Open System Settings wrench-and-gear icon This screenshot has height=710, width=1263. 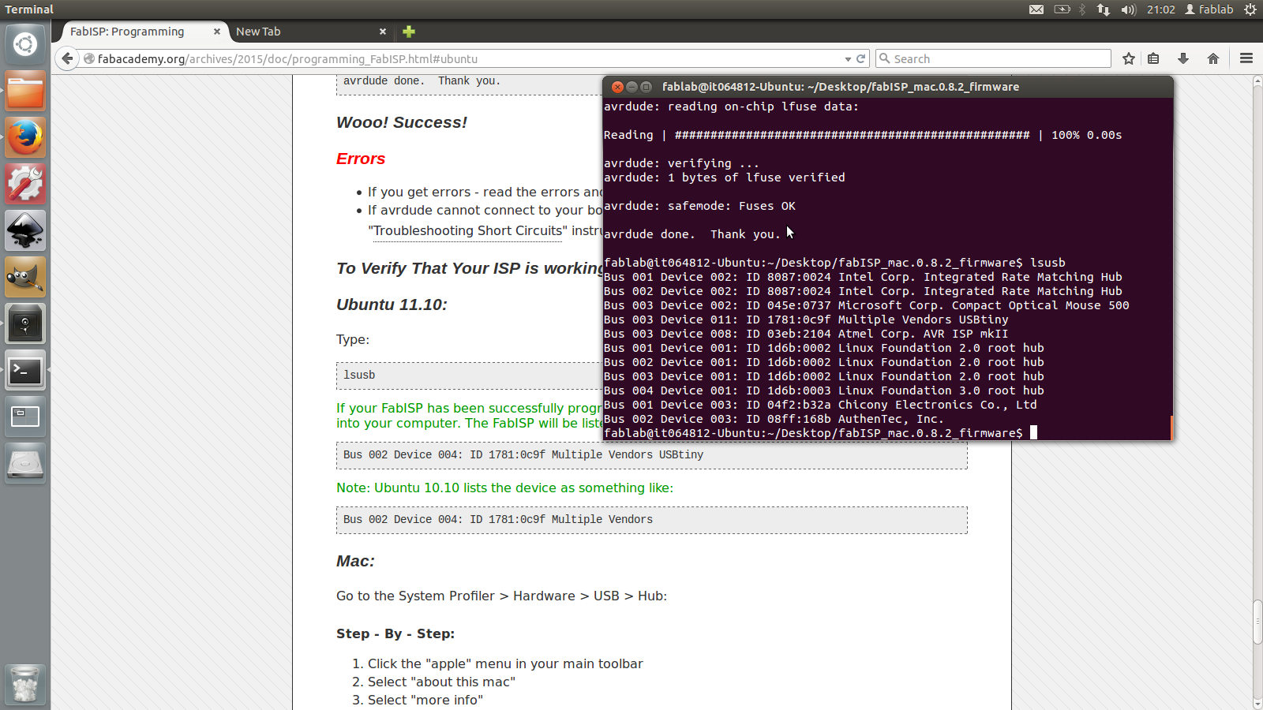point(25,184)
